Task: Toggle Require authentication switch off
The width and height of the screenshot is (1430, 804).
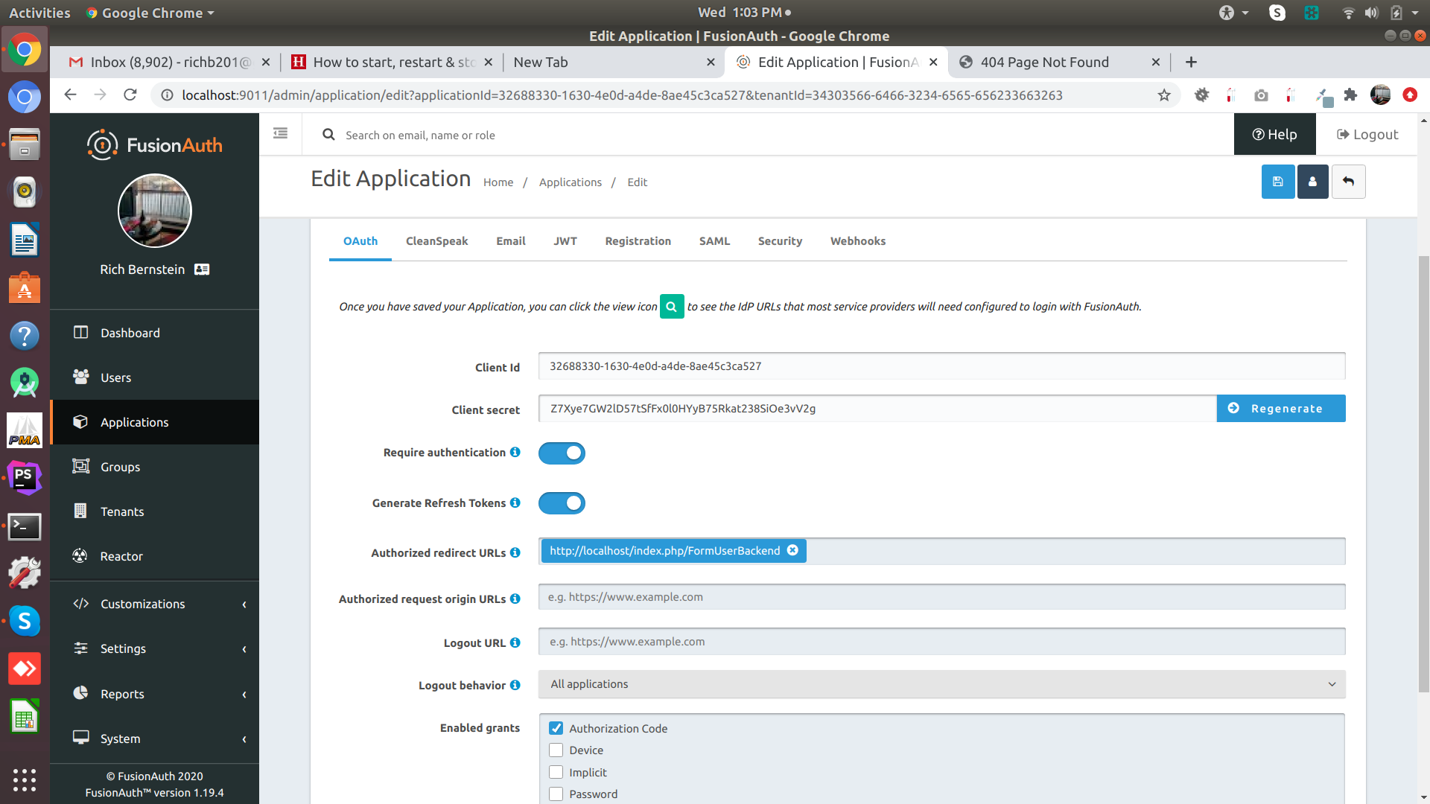Action: pos(562,453)
